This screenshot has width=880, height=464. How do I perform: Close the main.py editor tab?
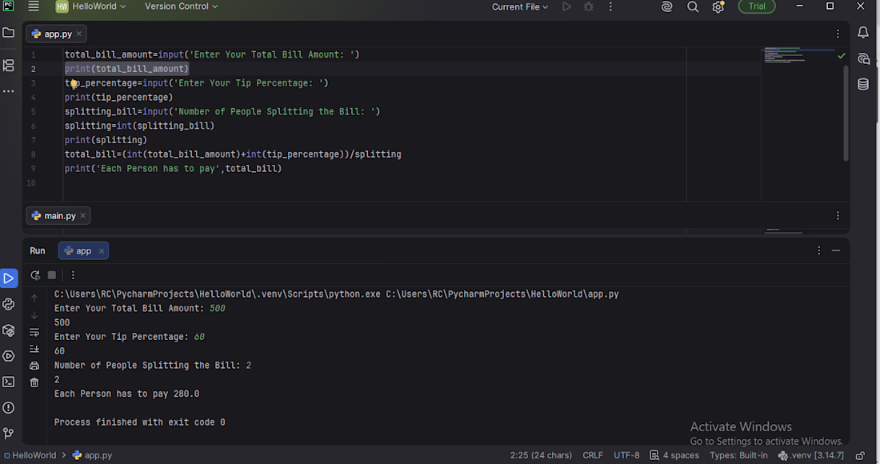83,216
